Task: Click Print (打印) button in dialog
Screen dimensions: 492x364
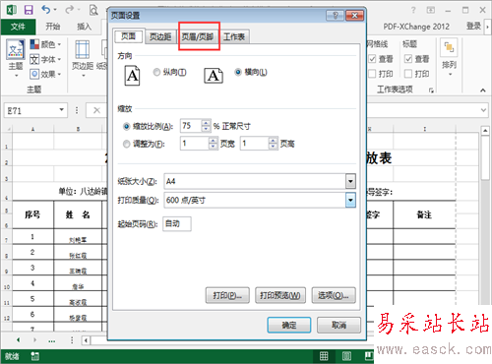Action: tap(227, 295)
